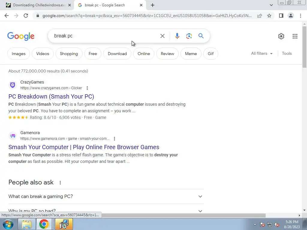
Task: Click the Gamenora site favicon
Action: tap(13, 136)
